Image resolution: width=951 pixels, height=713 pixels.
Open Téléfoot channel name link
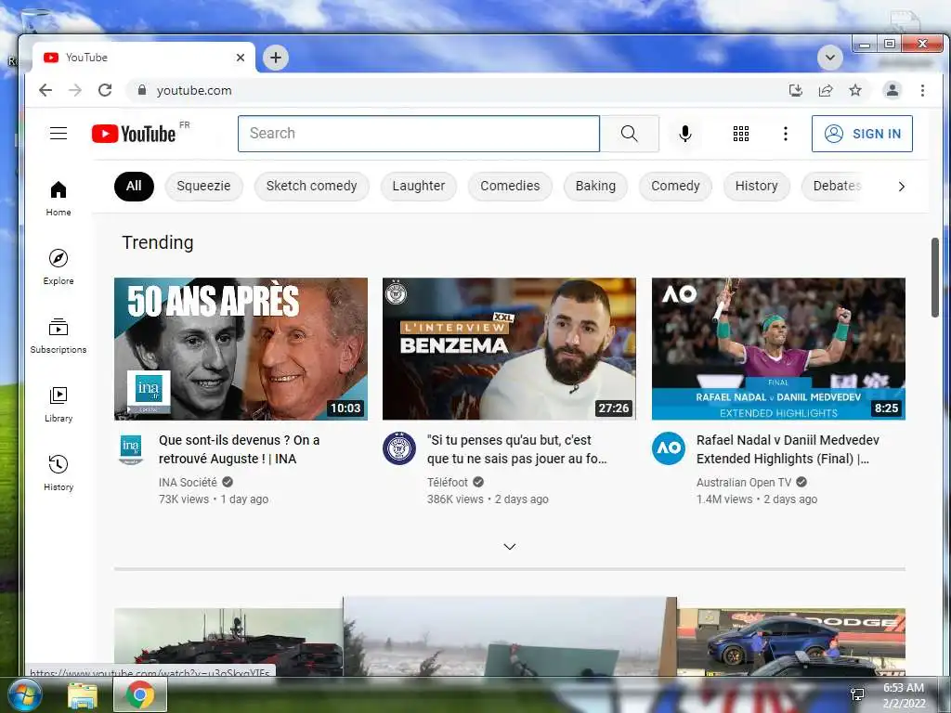[448, 483]
